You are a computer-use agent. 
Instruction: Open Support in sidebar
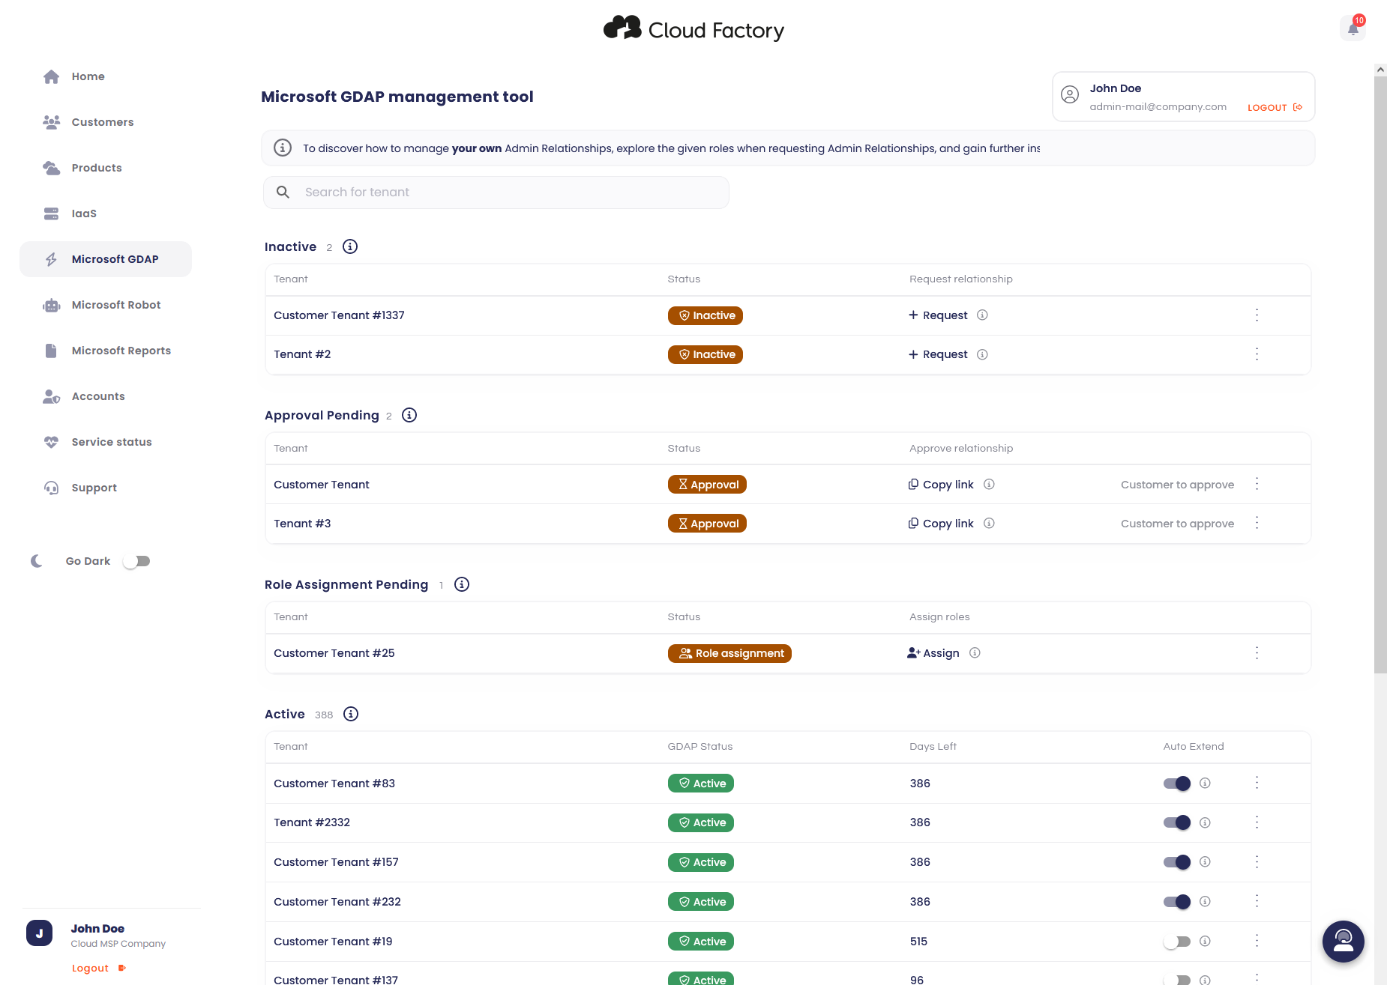pyautogui.click(x=106, y=488)
